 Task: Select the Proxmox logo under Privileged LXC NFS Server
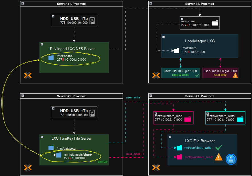(x=28, y=76)
